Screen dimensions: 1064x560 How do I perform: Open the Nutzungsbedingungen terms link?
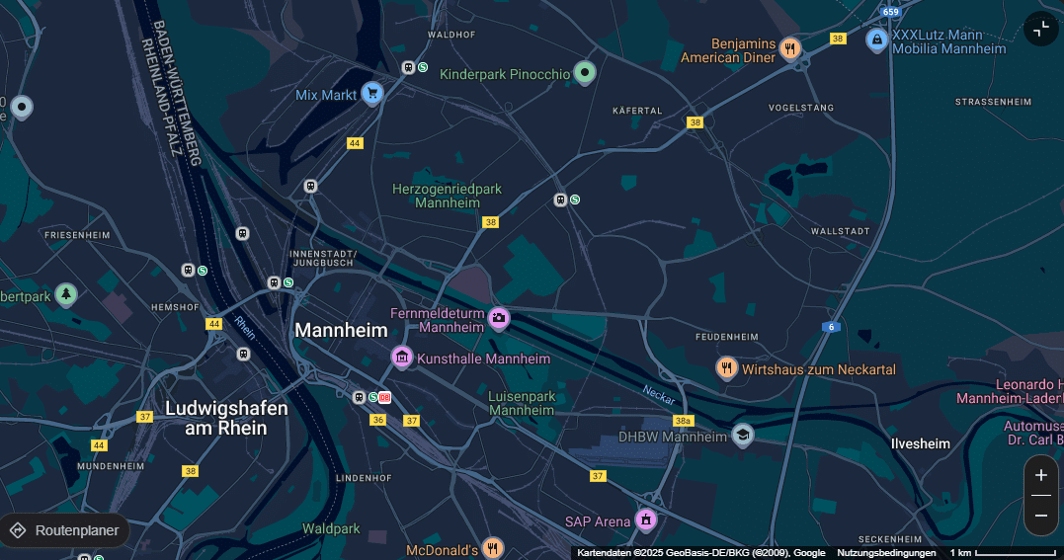(886, 553)
